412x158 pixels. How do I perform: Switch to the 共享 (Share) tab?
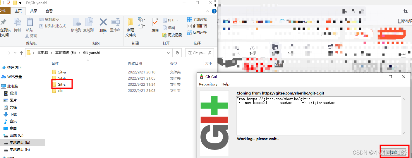(x=34, y=11)
